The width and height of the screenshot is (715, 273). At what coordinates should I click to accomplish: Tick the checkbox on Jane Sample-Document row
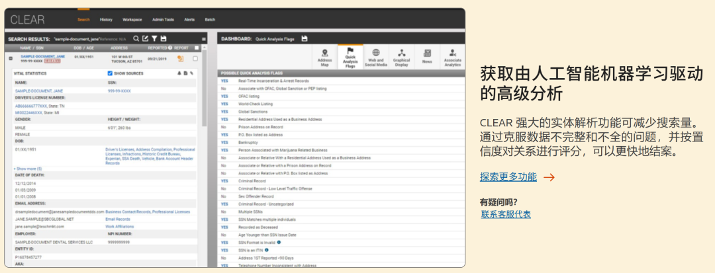click(x=195, y=59)
